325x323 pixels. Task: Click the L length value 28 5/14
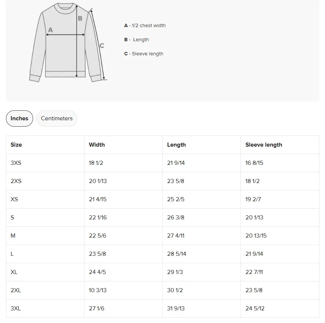[176, 254]
